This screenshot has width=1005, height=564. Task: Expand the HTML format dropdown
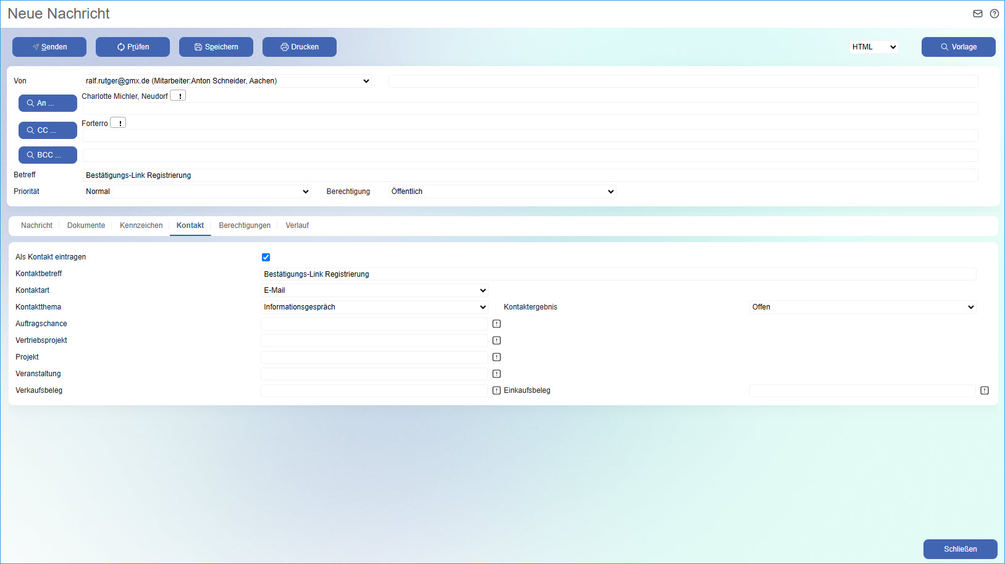tap(873, 47)
